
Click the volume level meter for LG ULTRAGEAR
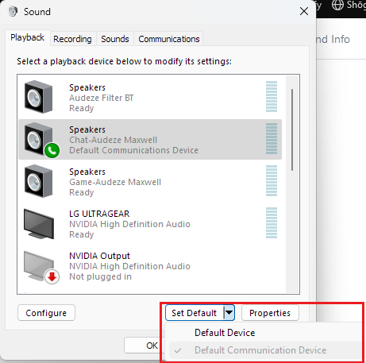coord(272,223)
